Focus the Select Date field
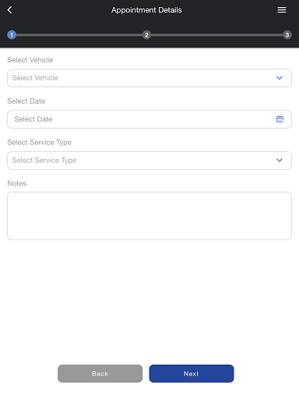299x399 pixels. (x=149, y=119)
